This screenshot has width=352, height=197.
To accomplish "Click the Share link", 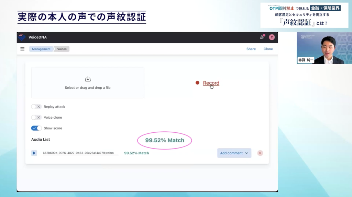I will (x=251, y=49).
